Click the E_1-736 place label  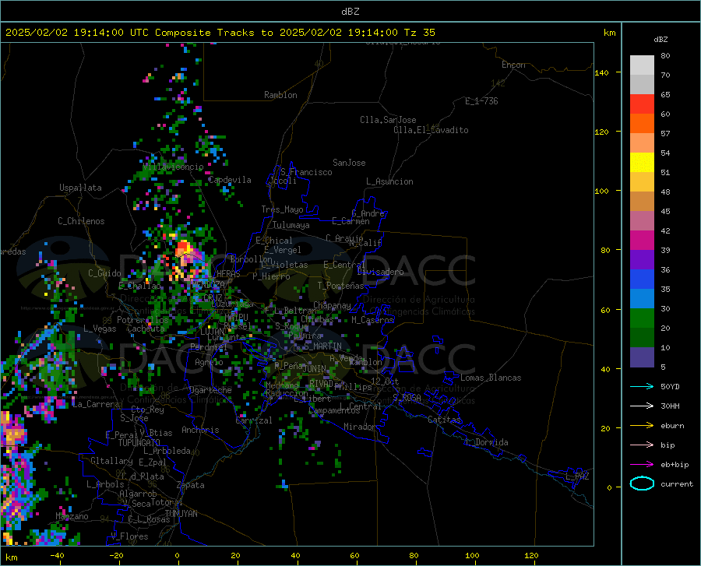(481, 101)
